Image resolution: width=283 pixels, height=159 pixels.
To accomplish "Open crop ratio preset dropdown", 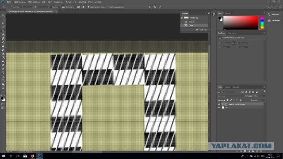I will [x=16, y=7].
